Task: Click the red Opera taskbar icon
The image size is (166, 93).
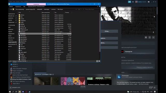Action: tap(26, 92)
